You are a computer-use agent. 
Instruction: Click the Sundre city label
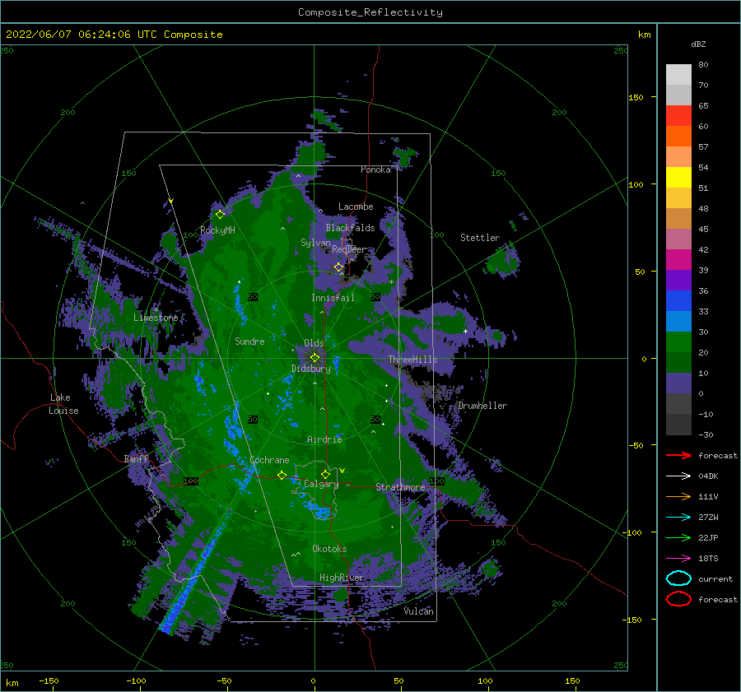point(249,341)
